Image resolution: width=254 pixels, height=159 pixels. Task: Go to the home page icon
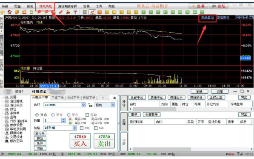[10, 12]
